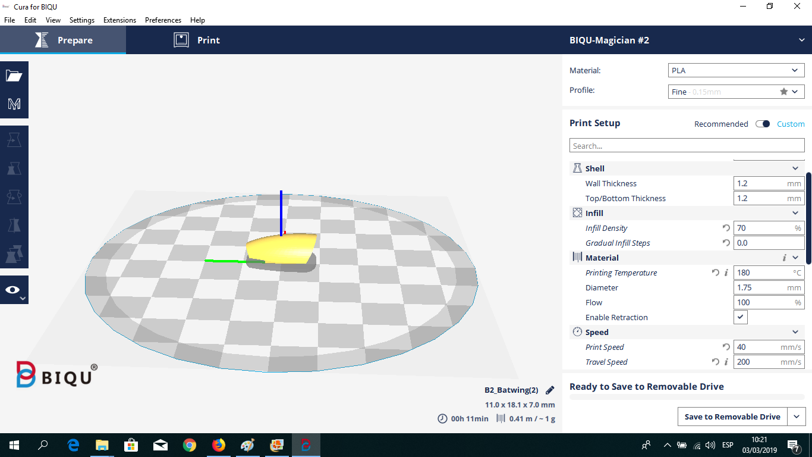The image size is (812, 457).
Task: Open the File menu
Action: point(10,20)
